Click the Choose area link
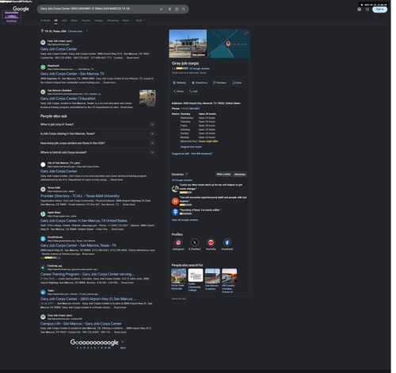Viewport: 396px width, 373px height. (75, 31)
